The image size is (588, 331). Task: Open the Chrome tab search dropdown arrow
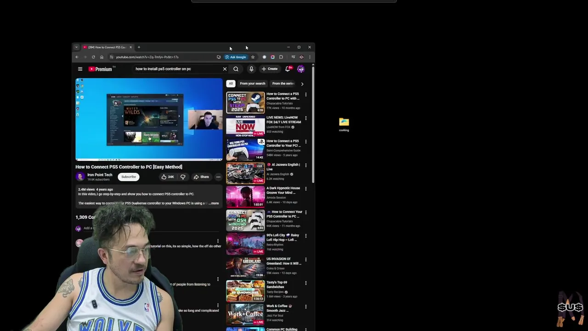click(76, 47)
